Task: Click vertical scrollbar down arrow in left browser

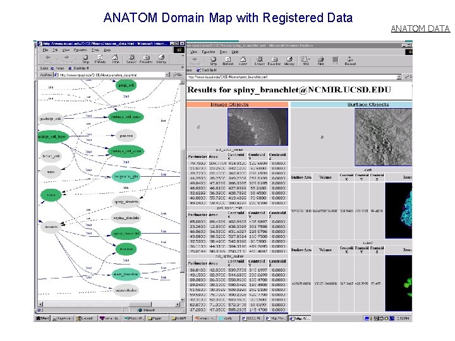Action: tap(182, 299)
